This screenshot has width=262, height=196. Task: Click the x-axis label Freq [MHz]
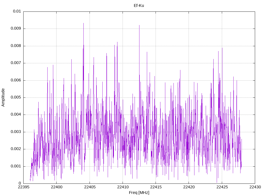[x=139, y=193]
